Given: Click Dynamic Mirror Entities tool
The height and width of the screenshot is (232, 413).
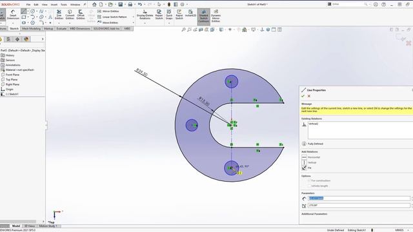Looking at the screenshot, I should click(216, 16).
